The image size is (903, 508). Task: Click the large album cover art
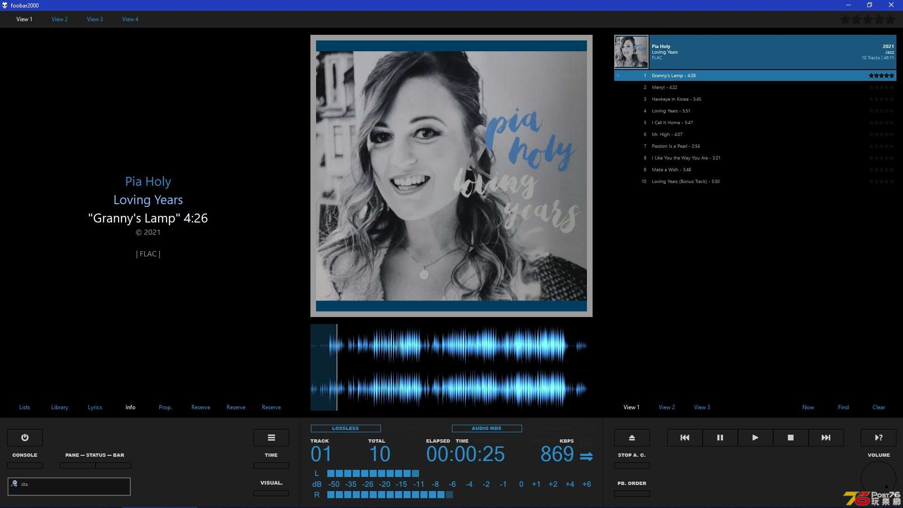pyautogui.click(x=451, y=176)
